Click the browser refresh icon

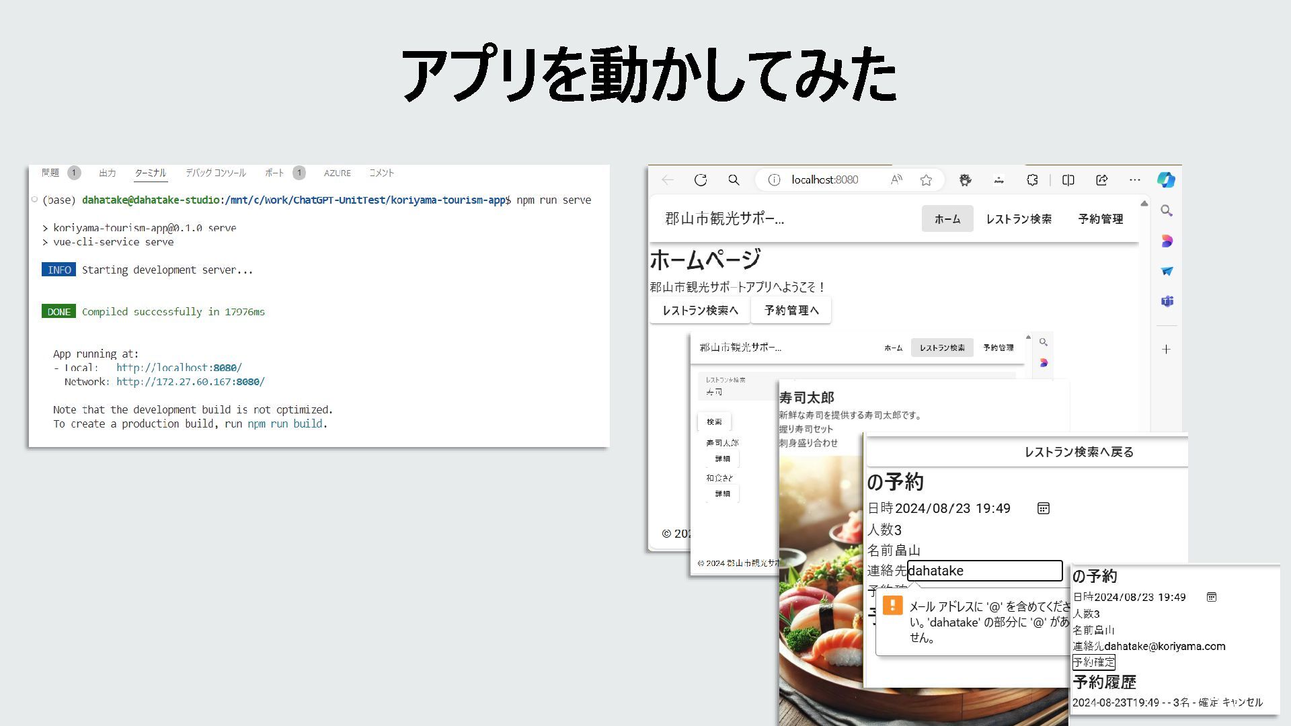pos(701,180)
